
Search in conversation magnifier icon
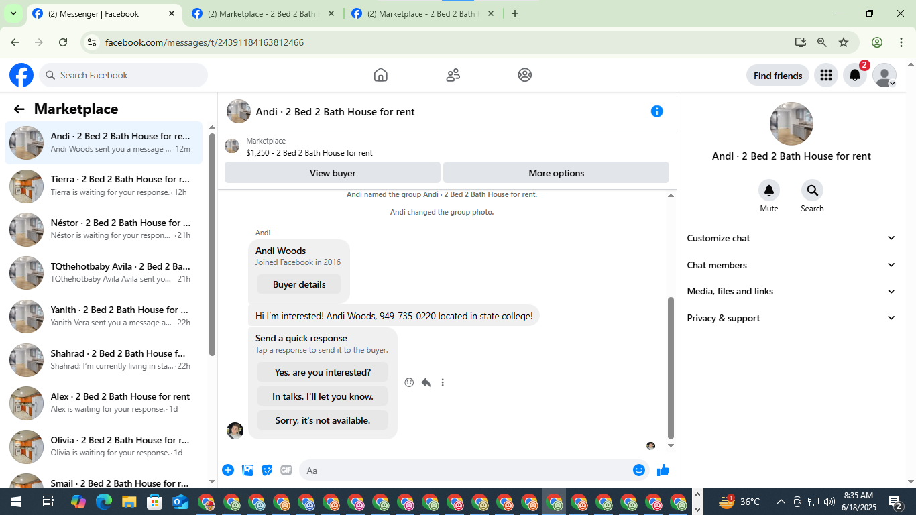(x=812, y=190)
